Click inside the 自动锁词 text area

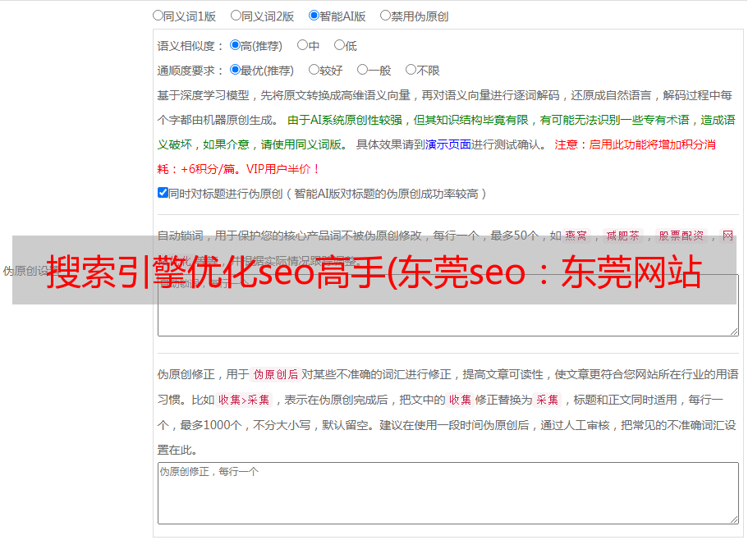click(448, 305)
